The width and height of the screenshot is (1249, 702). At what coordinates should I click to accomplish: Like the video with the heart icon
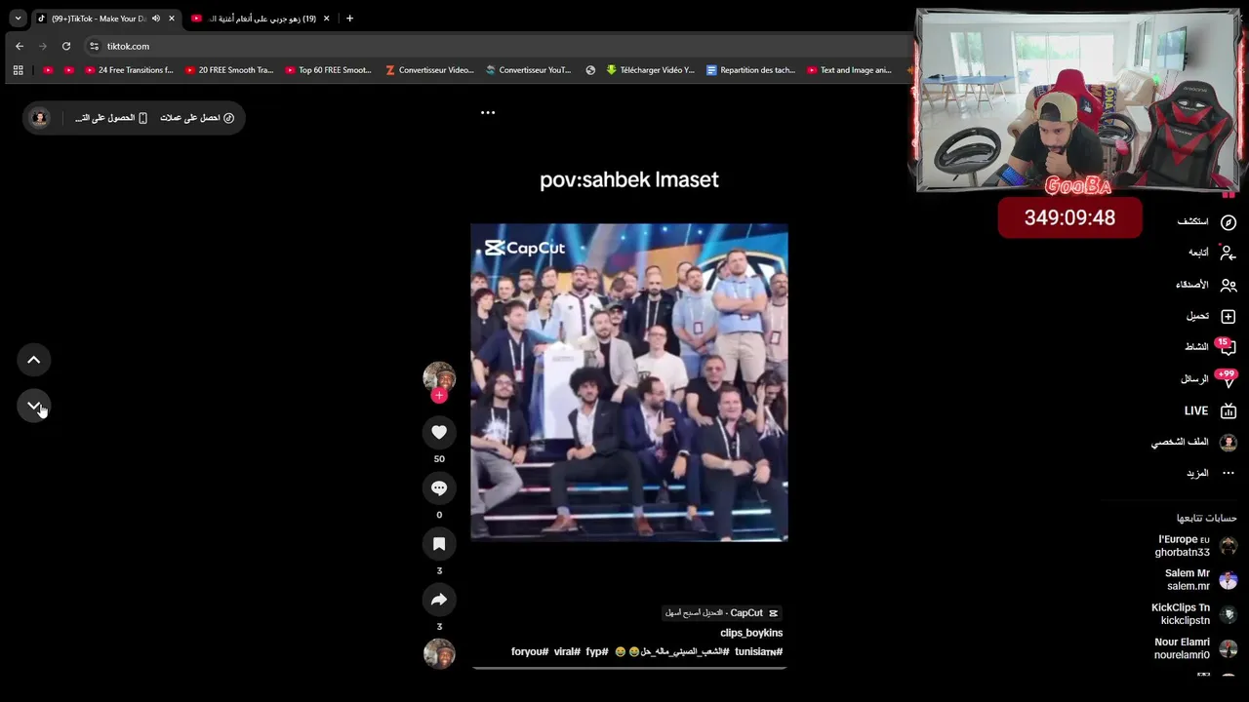[x=439, y=432]
